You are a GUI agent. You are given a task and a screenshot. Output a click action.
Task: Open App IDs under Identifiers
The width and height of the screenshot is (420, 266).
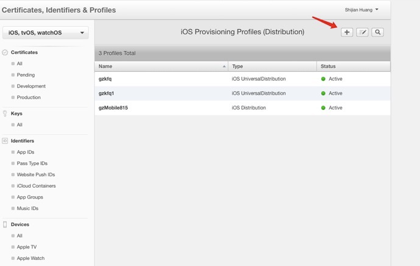pyautogui.click(x=26, y=152)
